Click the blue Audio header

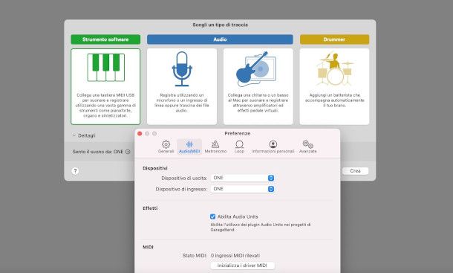click(x=220, y=39)
